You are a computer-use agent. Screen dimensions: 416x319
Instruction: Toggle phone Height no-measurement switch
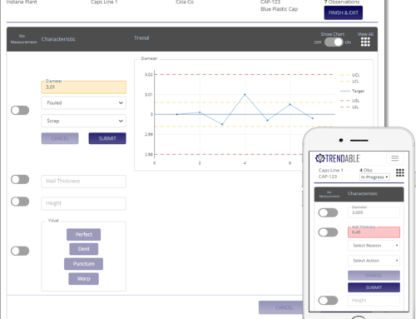(x=328, y=300)
